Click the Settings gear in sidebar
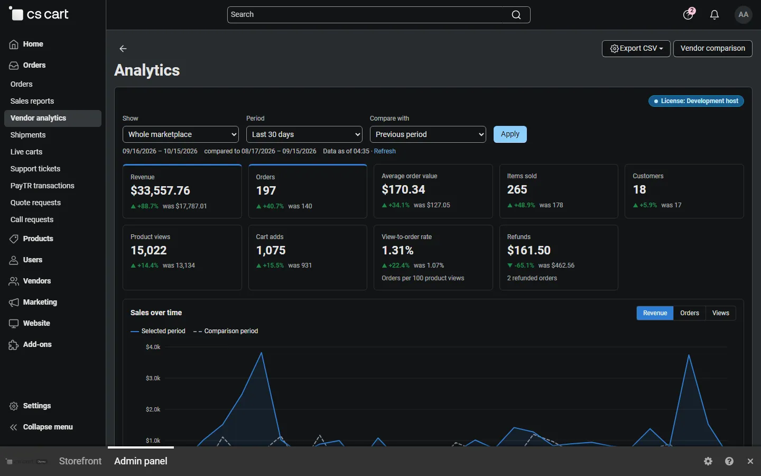Screen dimensions: 761x476 [14, 406]
